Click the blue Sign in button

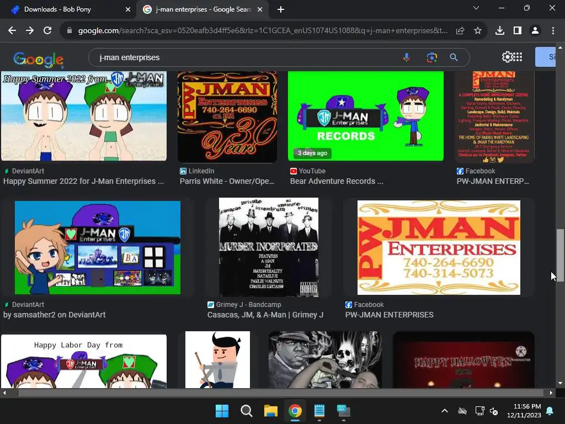tap(546, 57)
